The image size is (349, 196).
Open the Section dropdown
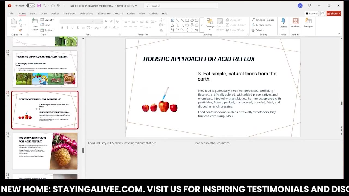click(47, 30)
